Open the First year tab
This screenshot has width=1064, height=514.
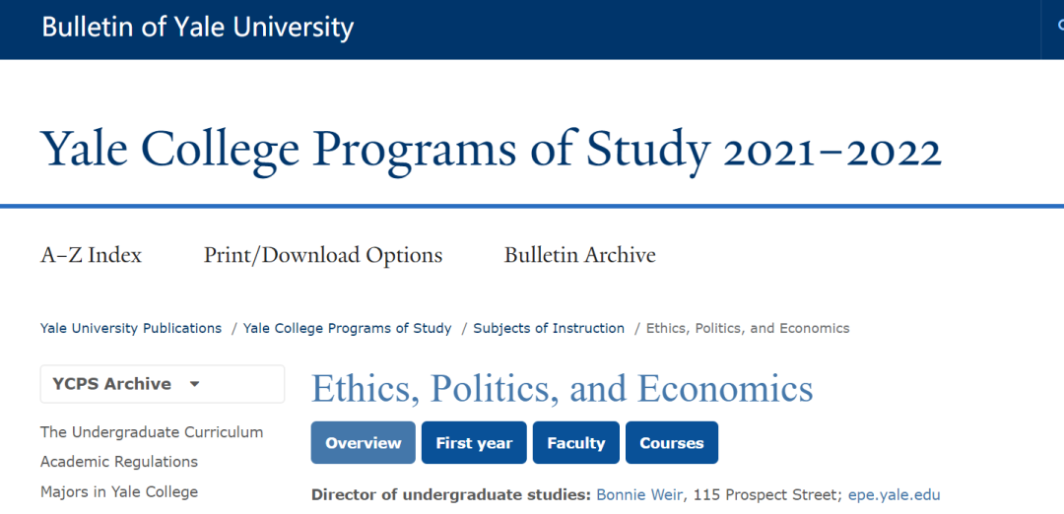point(474,443)
